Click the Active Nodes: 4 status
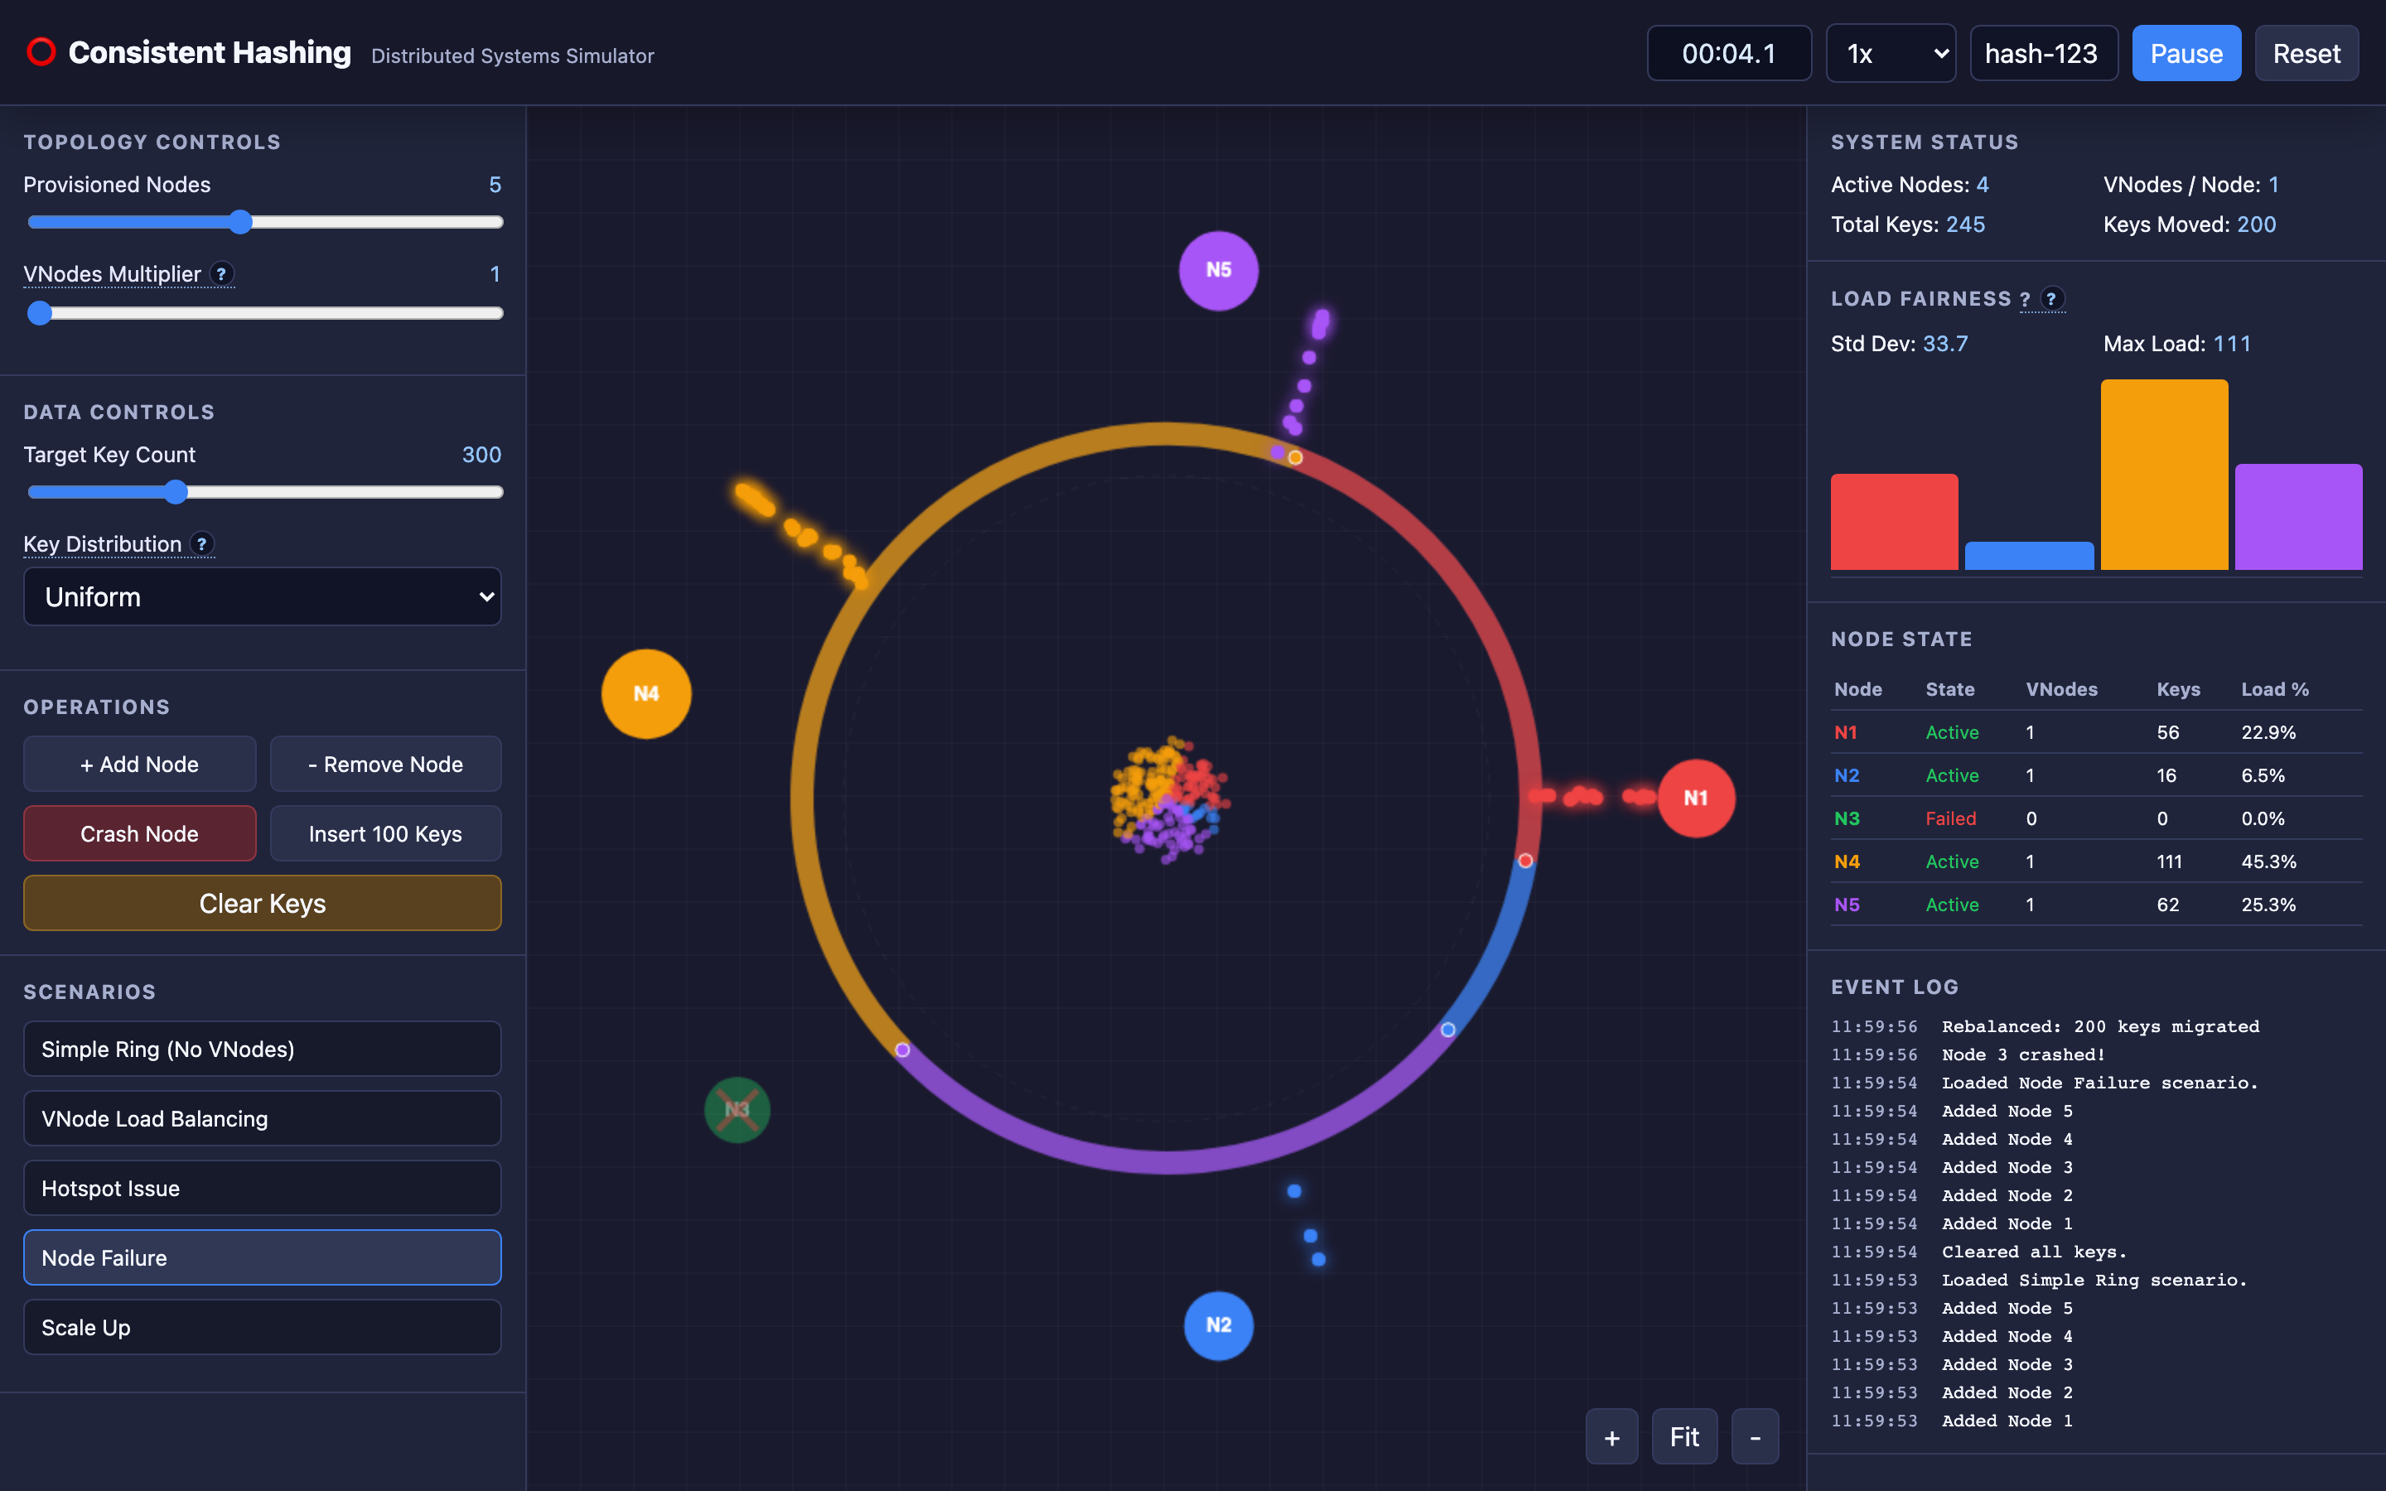The image size is (2386, 1491). (x=1910, y=186)
